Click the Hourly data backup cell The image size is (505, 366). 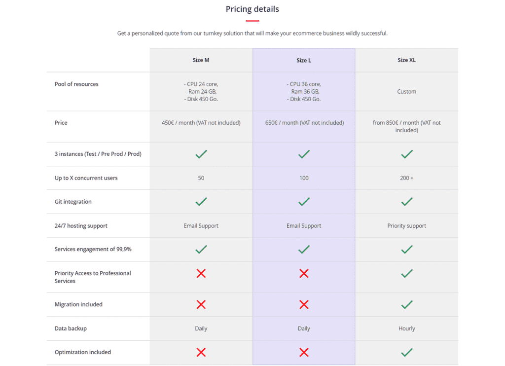(x=406, y=329)
